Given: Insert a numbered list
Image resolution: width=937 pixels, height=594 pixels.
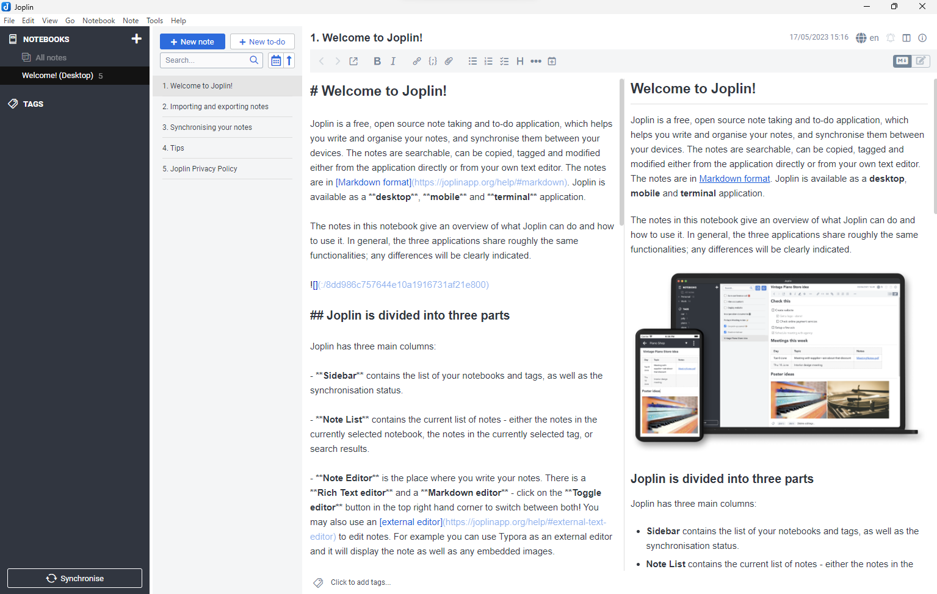Looking at the screenshot, I should coord(488,61).
